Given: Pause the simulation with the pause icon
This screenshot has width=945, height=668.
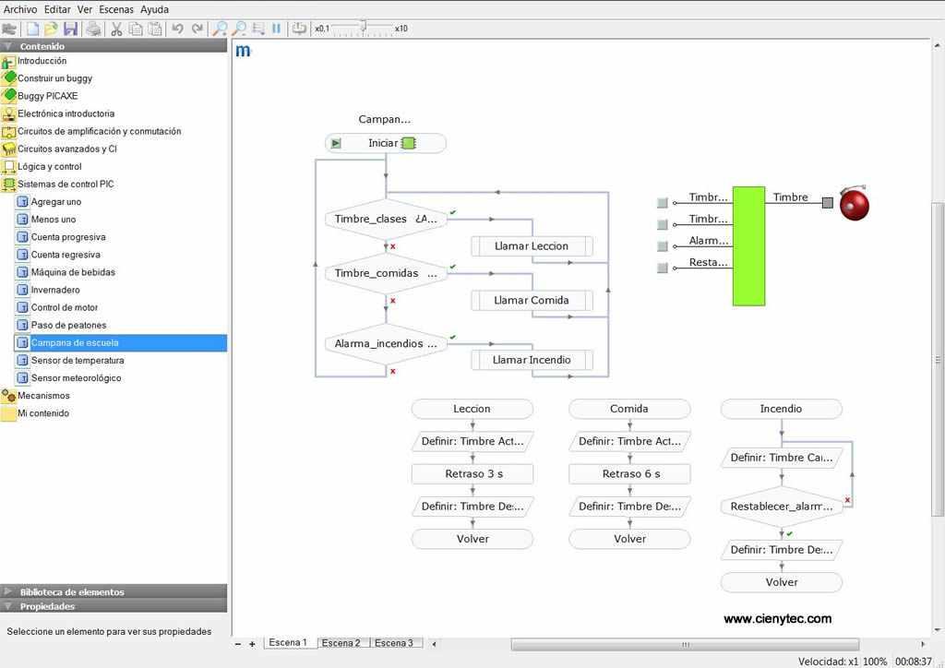Looking at the screenshot, I should 277,29.
